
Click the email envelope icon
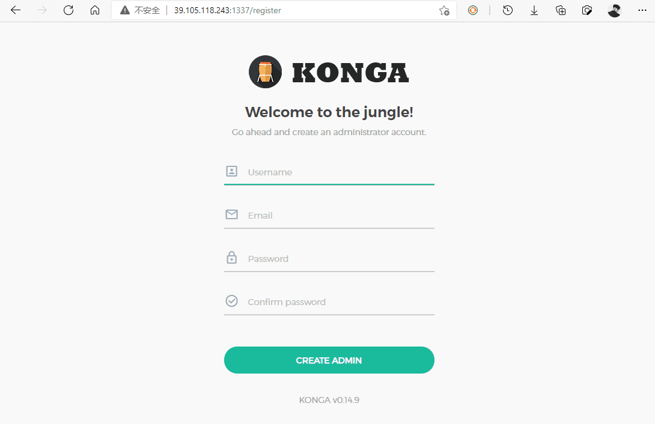232,214
